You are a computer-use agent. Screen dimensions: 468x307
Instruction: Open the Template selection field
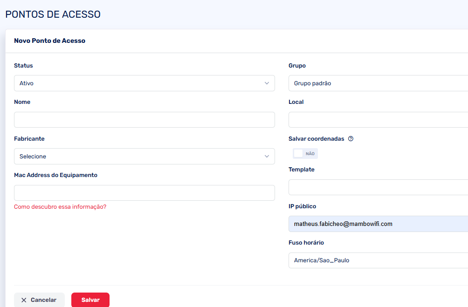(x=378, y=187)
